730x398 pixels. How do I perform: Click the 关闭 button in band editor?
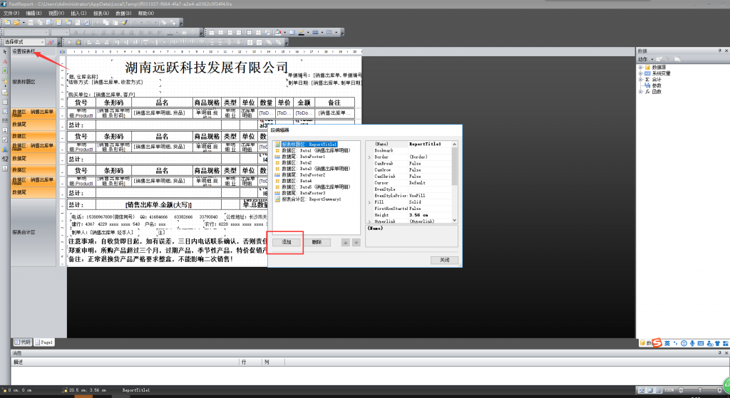[445, 260]
